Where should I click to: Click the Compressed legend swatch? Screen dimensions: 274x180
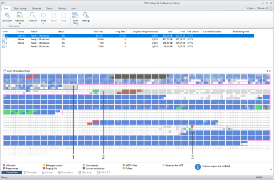point(84,165)
